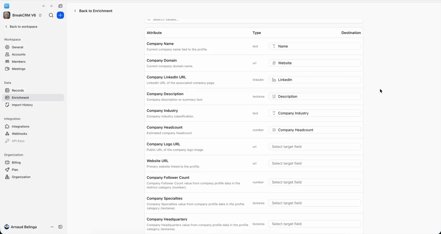Select target field for Company Specialties
The image size is (441, 234).
point(314,203)
